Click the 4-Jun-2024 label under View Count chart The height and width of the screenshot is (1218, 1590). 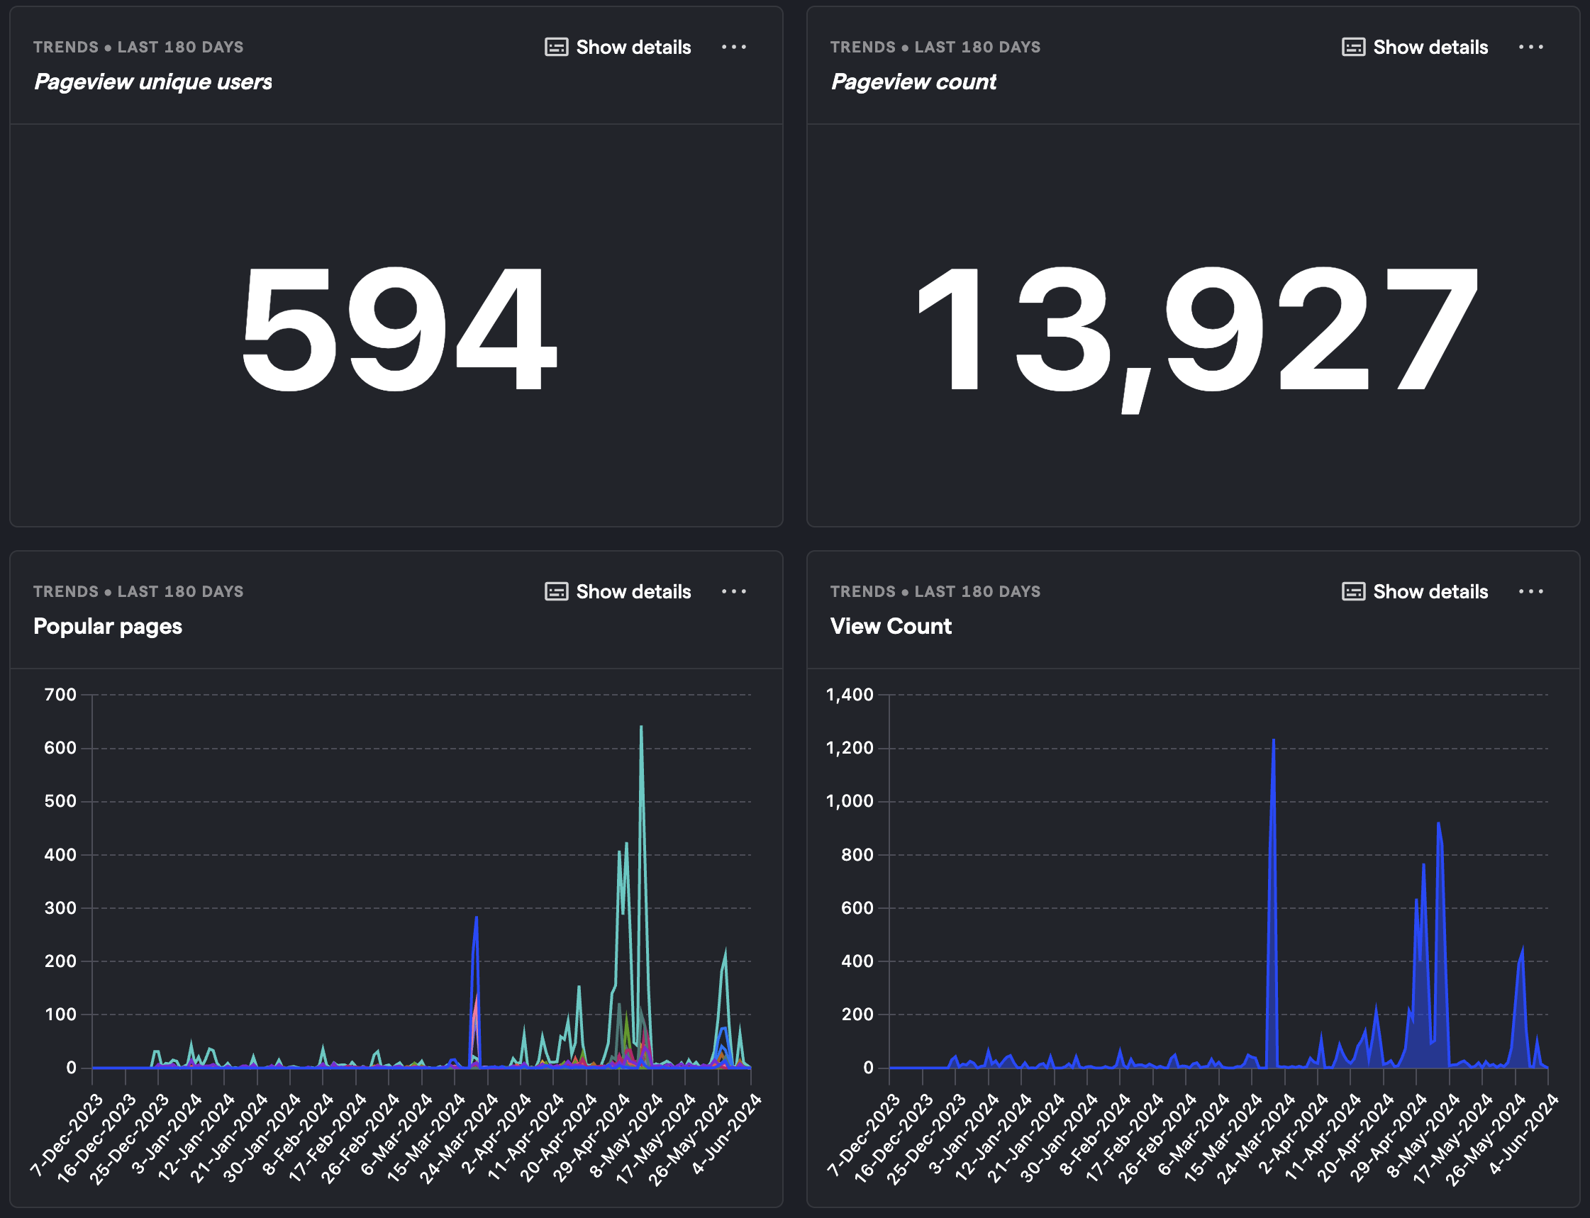pyautogui.click(x=1524, y=1133)
